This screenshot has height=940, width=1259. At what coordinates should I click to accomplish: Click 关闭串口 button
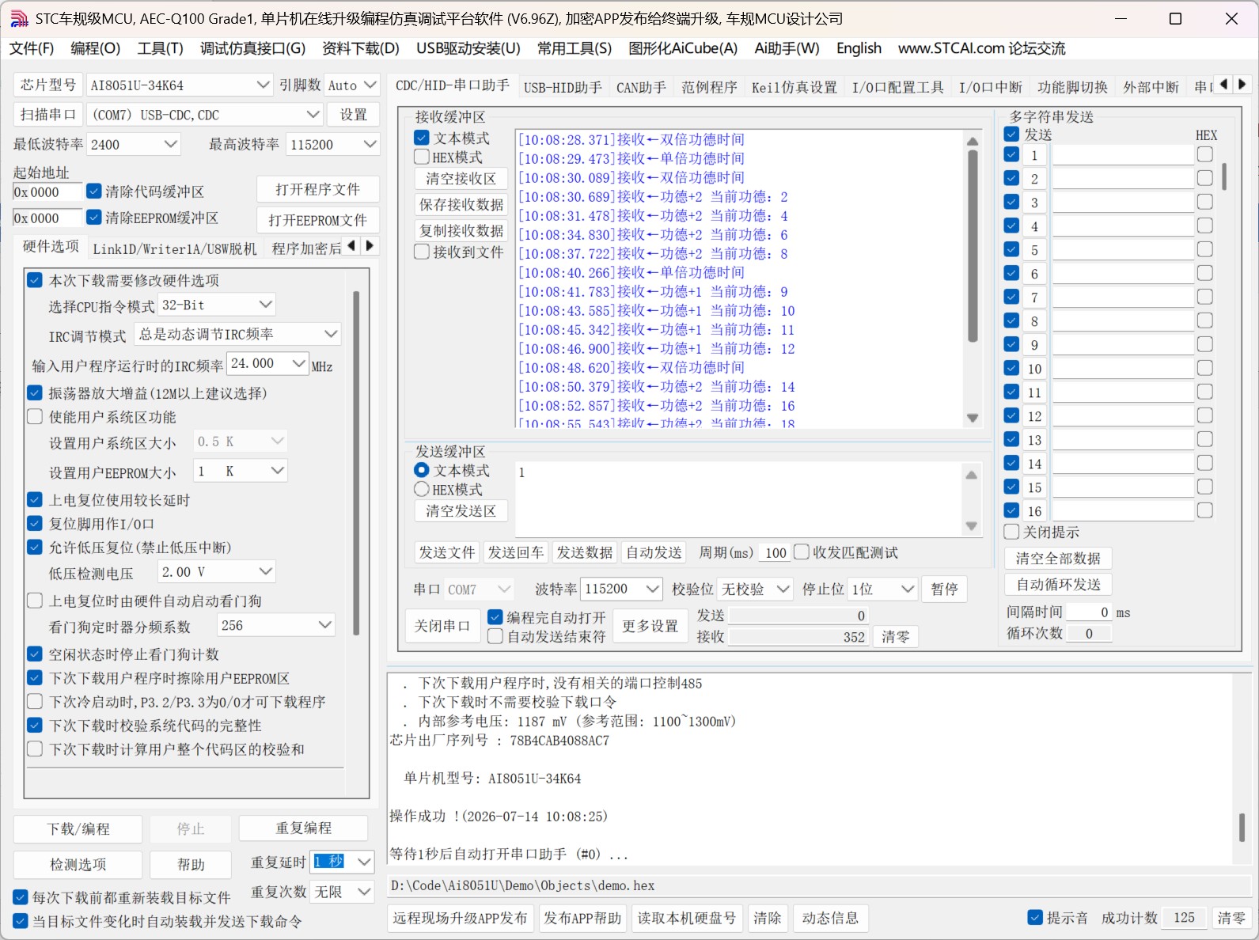442,626
